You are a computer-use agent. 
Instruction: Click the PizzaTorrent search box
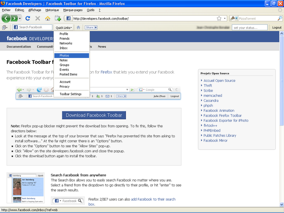pyautogui.click(x=257, y=18)
